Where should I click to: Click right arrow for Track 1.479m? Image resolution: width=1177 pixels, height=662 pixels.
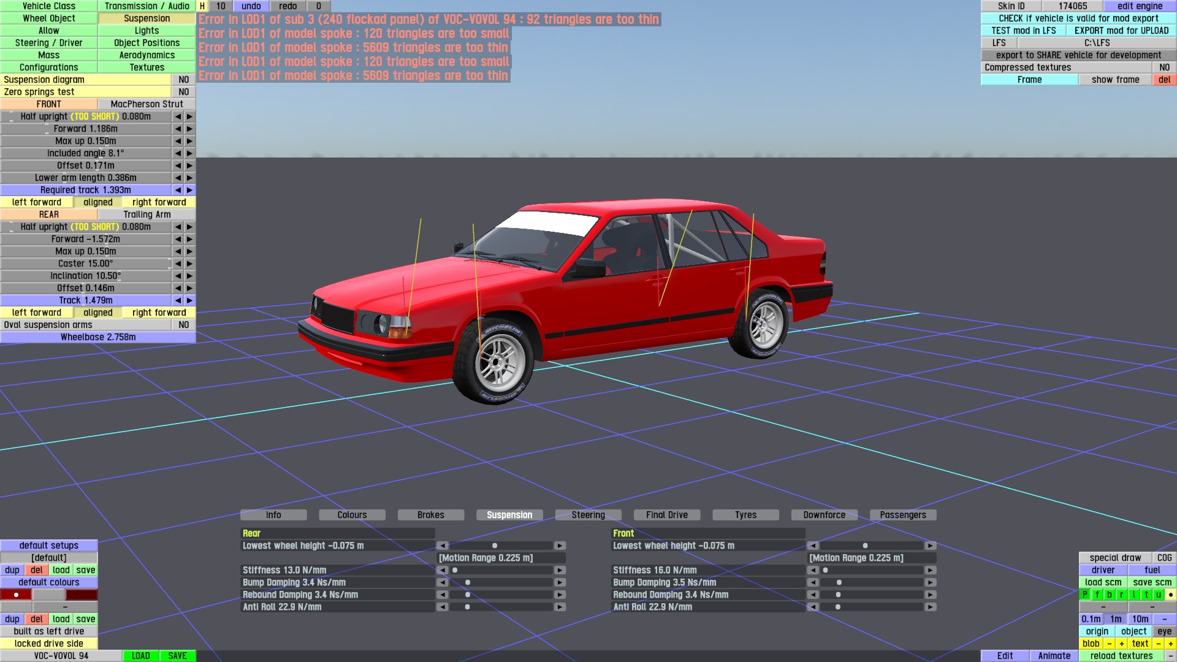(x=189, y=300)
